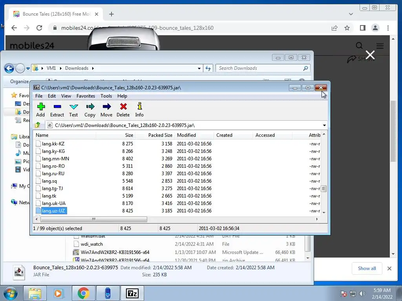Select the lang.uz-UZ file
Viewport: 402px width, 301px height.
[53, 210]
